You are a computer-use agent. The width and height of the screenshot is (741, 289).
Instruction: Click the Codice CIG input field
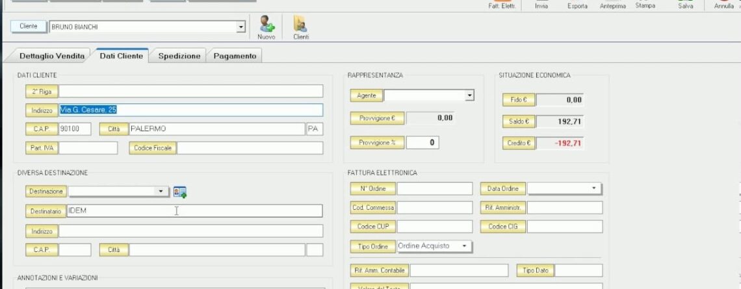565,227
